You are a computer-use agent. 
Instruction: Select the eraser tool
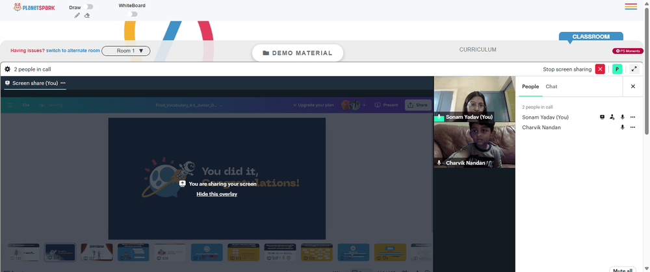87,16
